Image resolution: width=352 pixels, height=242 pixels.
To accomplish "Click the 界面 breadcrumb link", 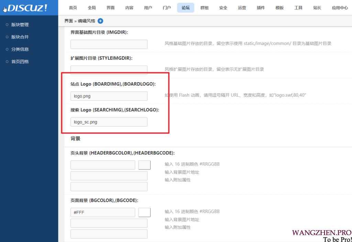I will pos(68,21).
